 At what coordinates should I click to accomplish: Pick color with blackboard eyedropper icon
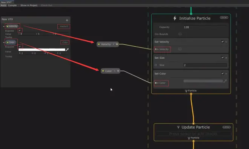click(x=67, y=50)
